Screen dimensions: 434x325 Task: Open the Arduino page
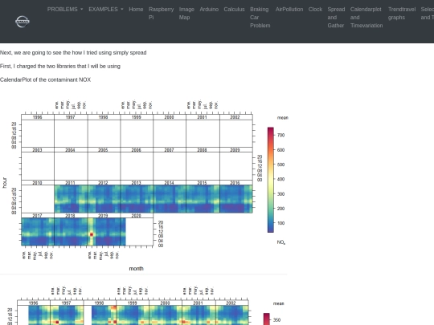point(209,10)
